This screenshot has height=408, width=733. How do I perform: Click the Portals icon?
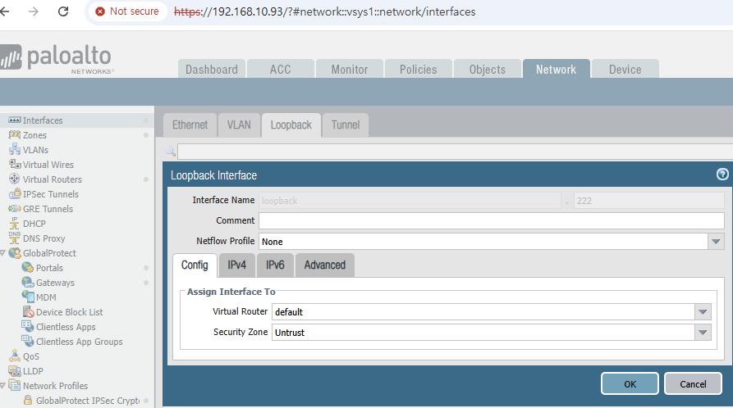point(28,267)
